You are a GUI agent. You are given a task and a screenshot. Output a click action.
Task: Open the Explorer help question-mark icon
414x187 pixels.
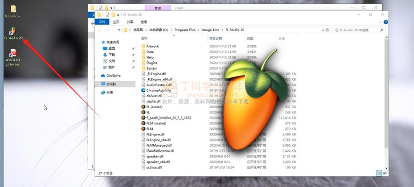coord(386,22)
